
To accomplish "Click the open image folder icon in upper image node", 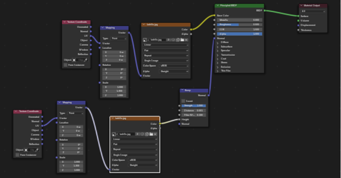I will [182, 39].
